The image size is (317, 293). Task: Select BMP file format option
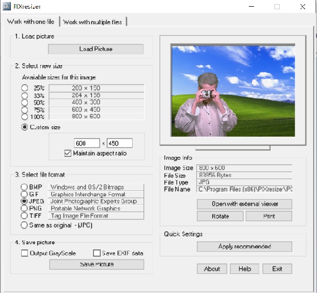pos(24,187)
